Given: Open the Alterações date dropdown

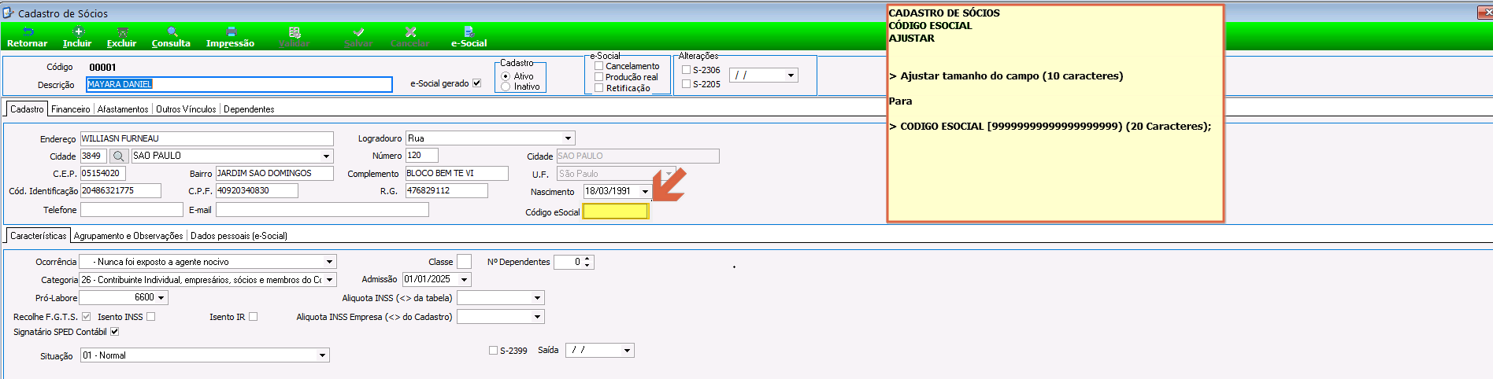Looking at the screenshot, I should 791,75.
